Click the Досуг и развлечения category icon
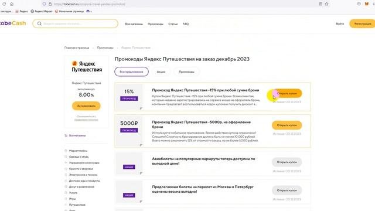The image size is (375, 211). (x=66, y=186)
